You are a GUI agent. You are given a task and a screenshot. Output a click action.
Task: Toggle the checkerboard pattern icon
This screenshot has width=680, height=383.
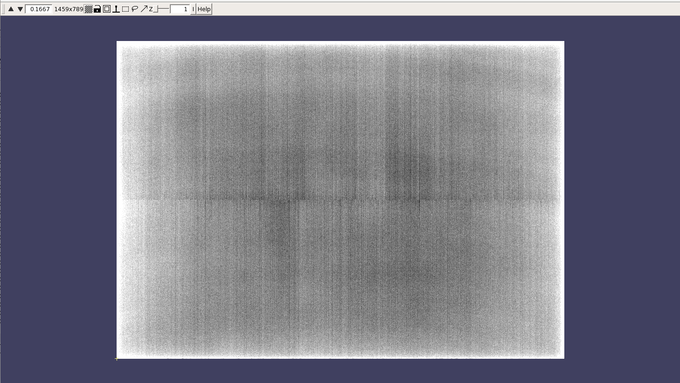tap(88, 9)
